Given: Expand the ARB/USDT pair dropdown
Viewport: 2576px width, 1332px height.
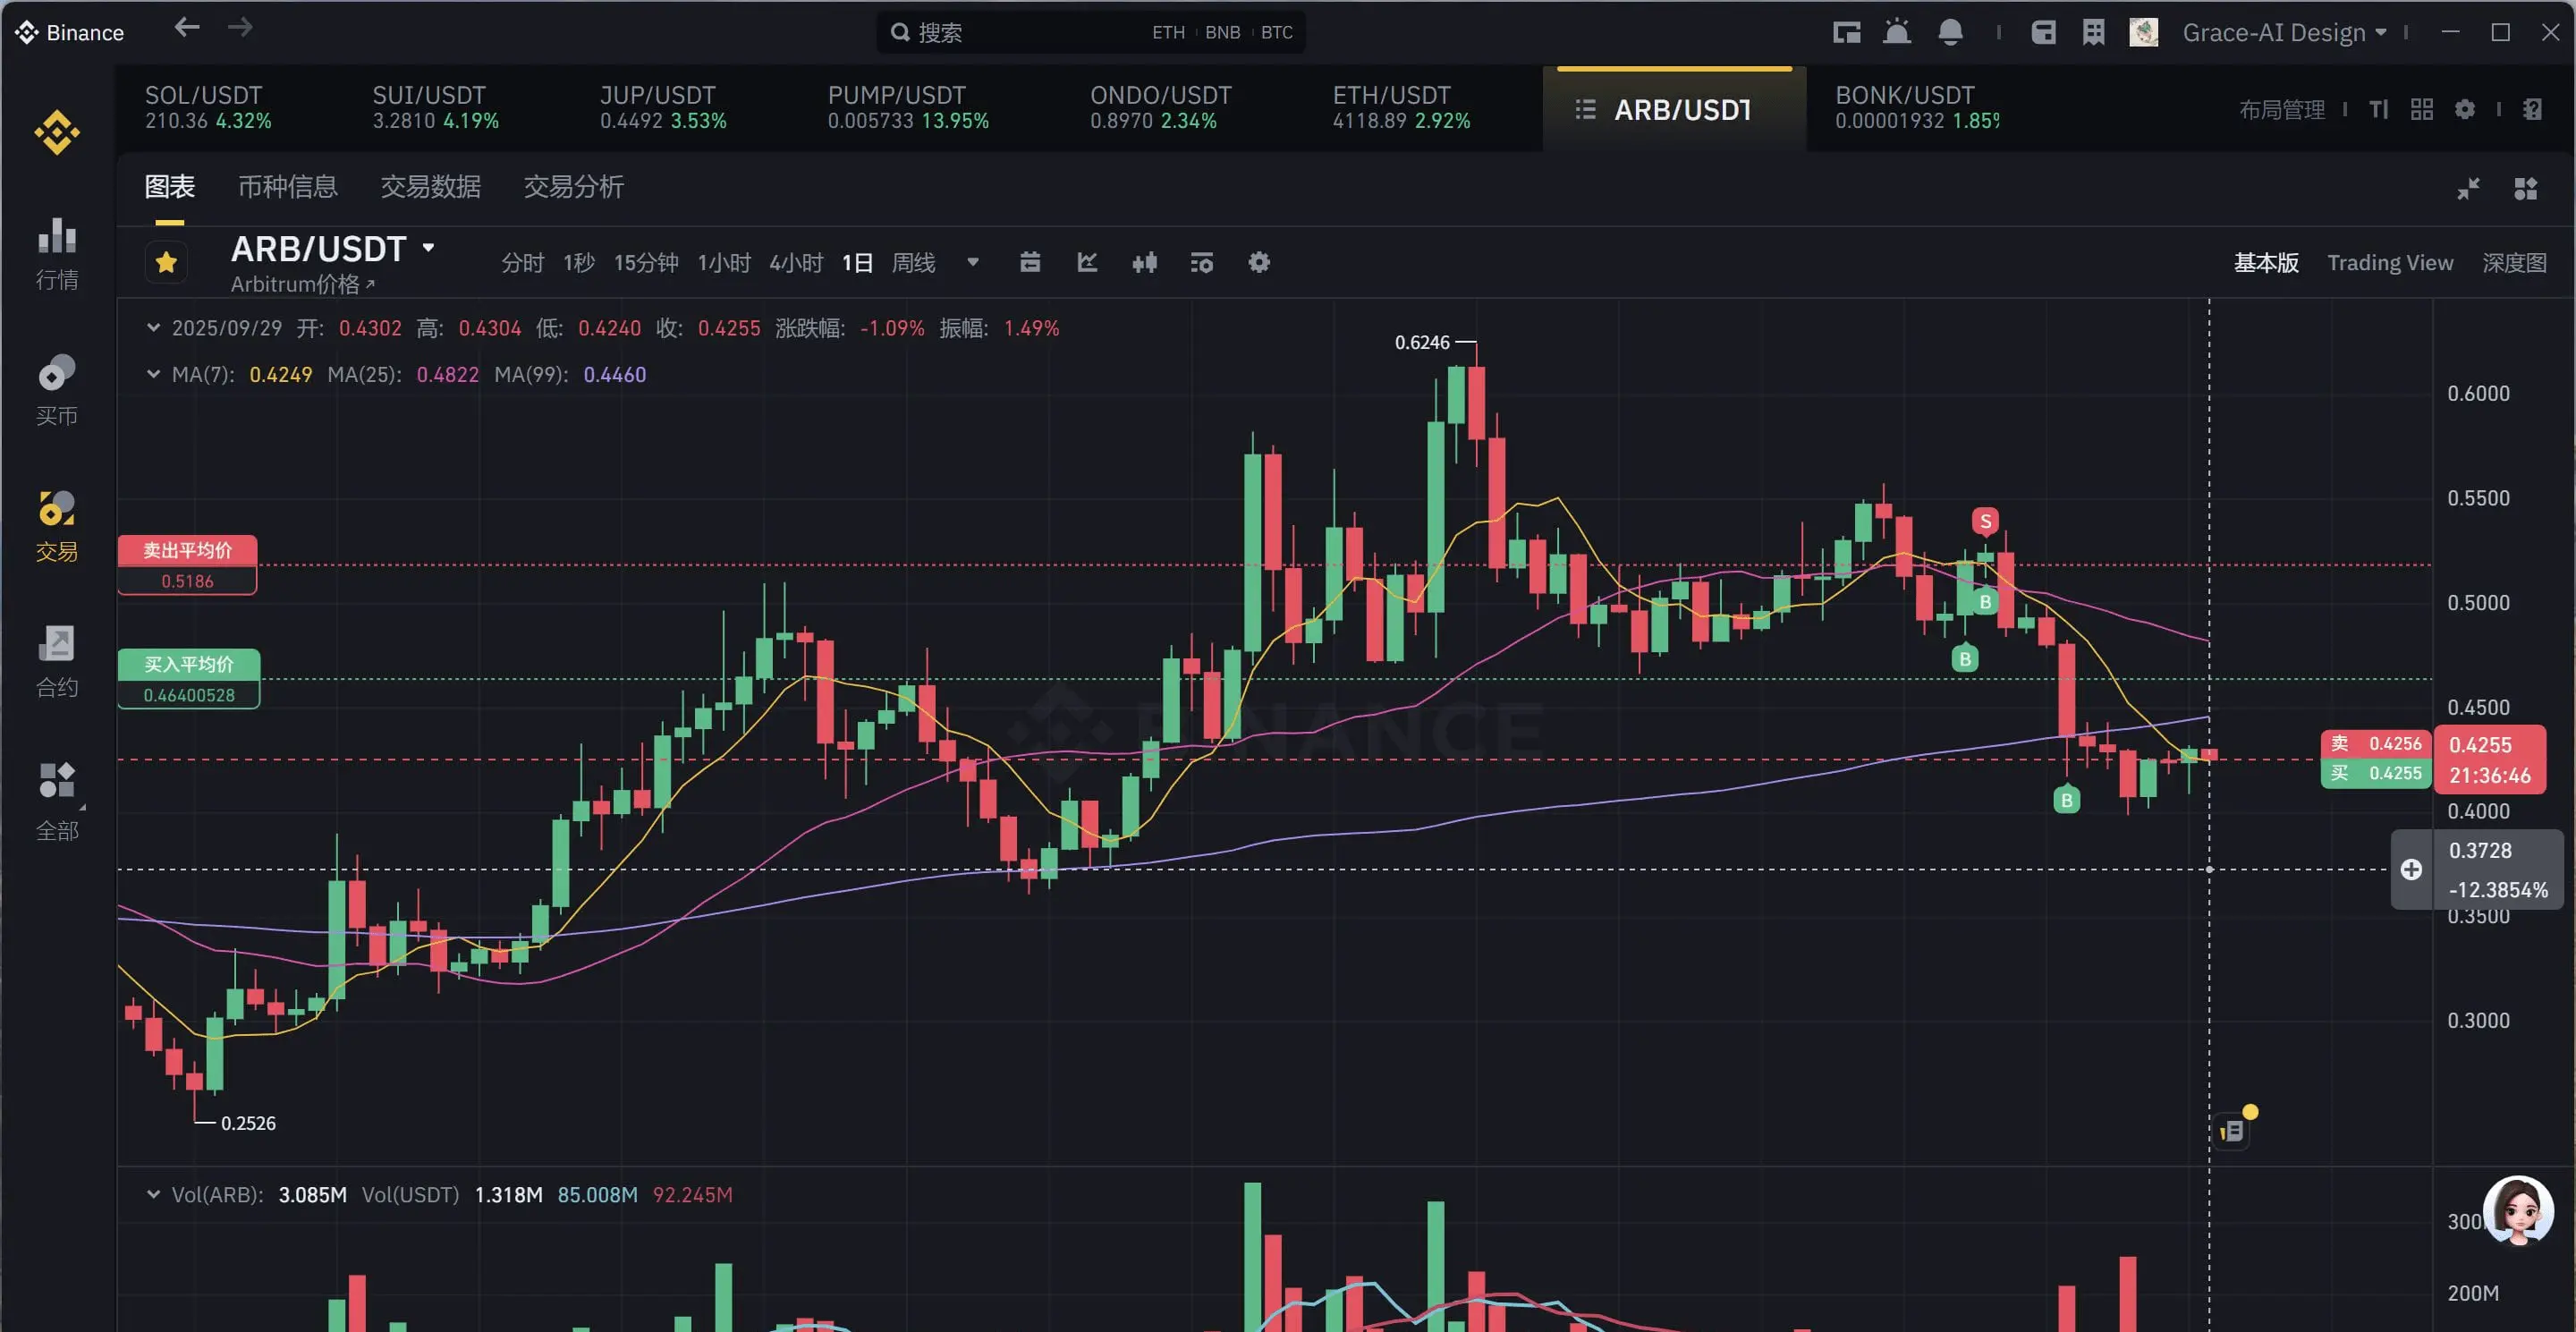Looking at the screenshot, I should 428,247.
